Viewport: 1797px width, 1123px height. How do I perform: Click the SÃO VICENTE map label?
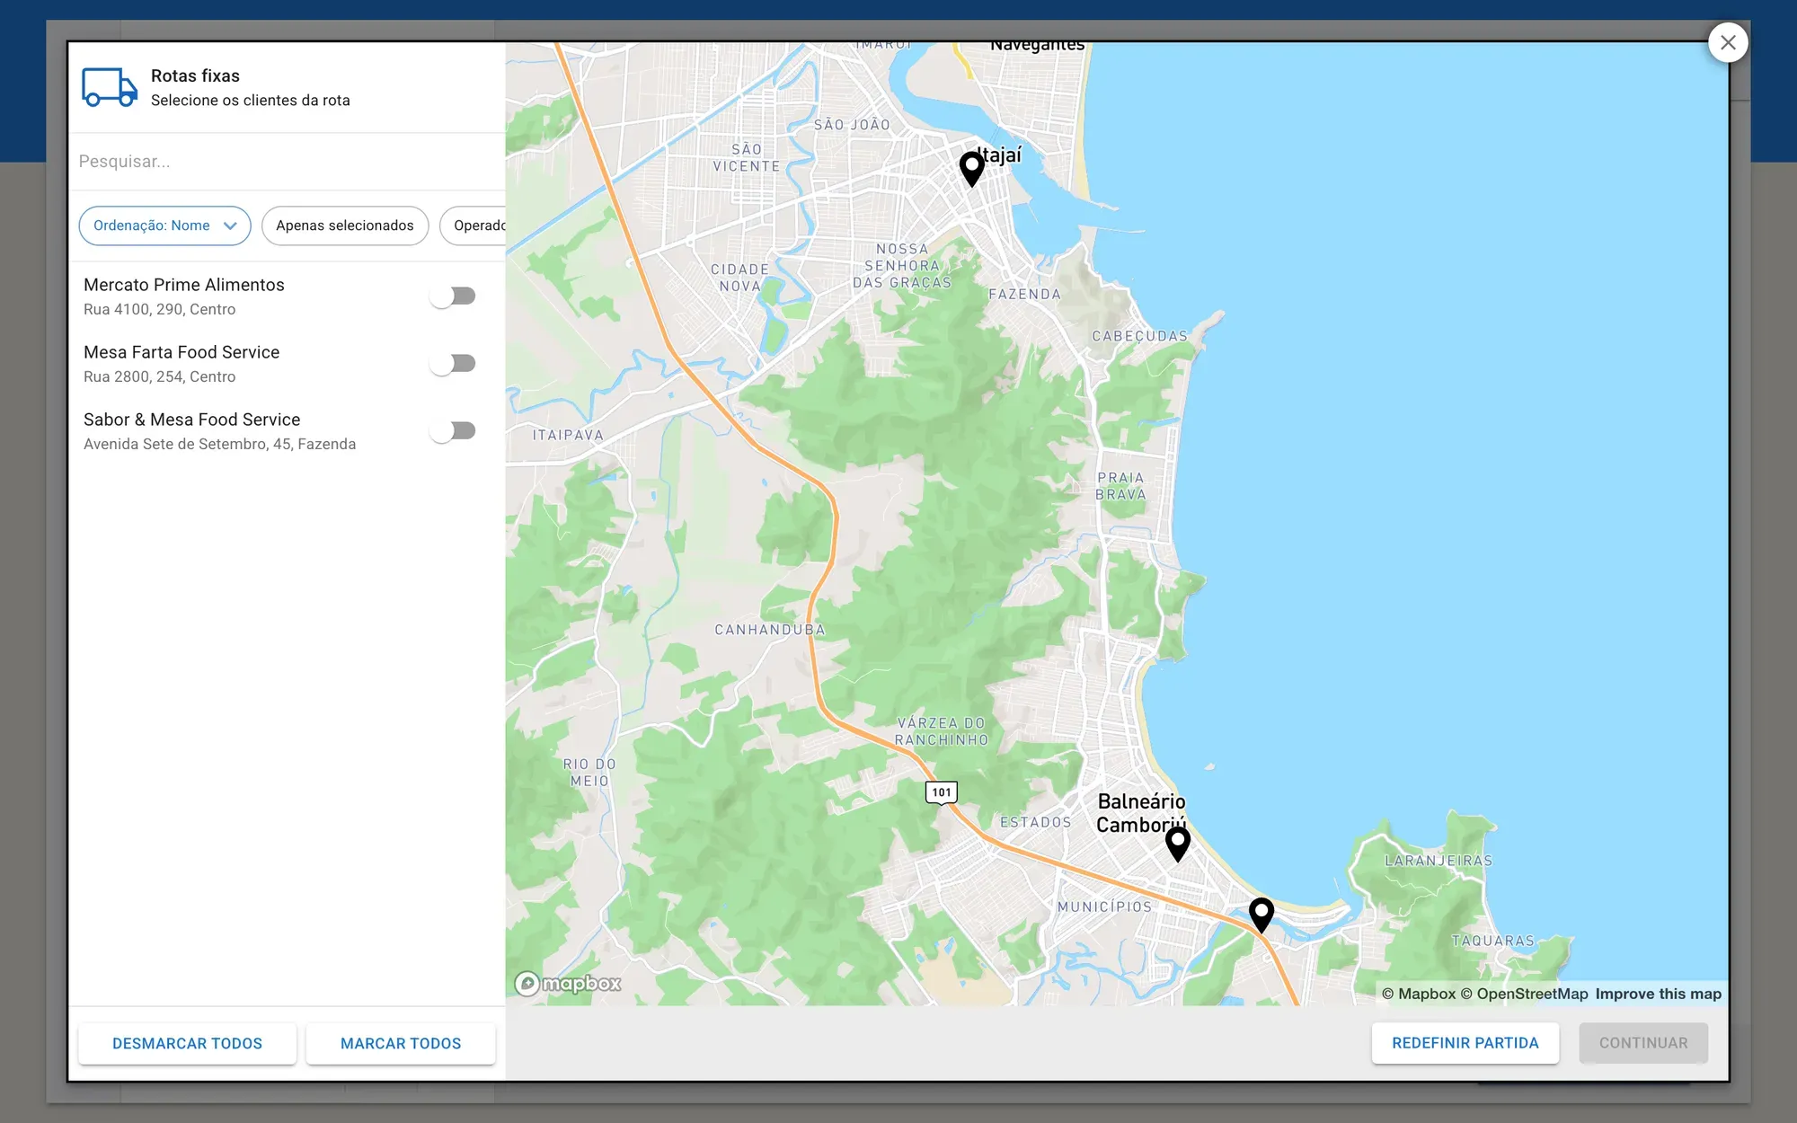747,158
